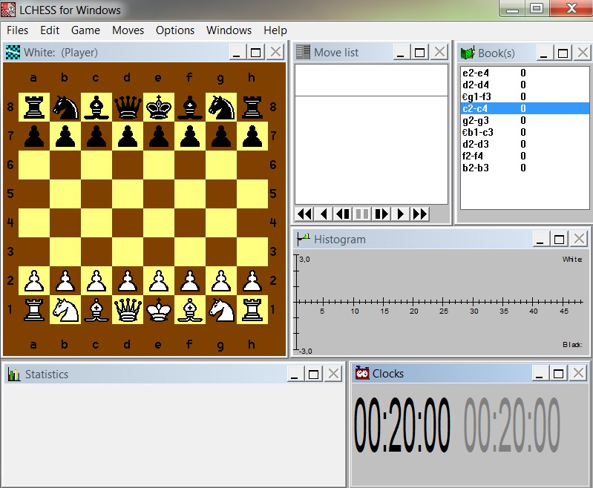The image size is (593, 488).
Task: Close the LCHESS main window
Action: pyautogui.click(x=571, y=8)
